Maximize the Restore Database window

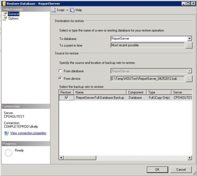(x=188, y=4)
